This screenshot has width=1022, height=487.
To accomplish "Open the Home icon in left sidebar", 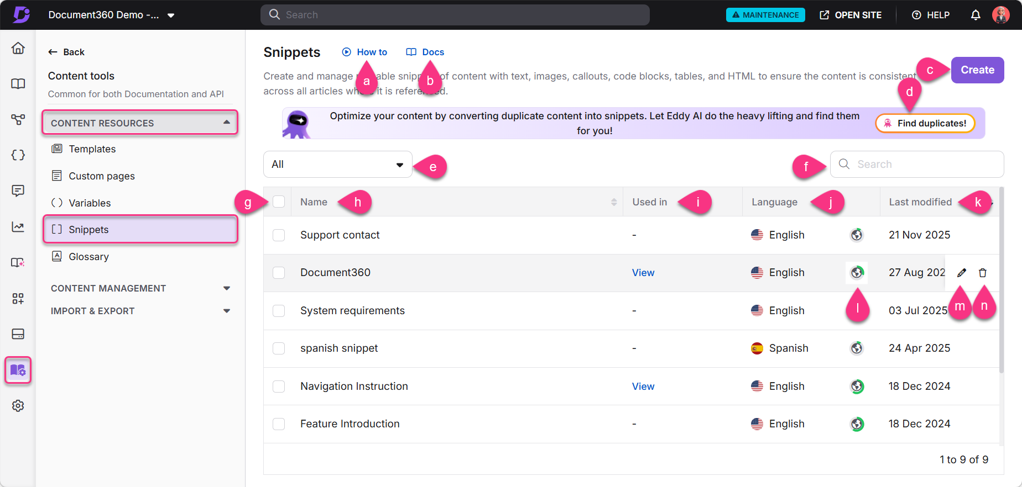I will pyautogui.click(x=18, y=48).
